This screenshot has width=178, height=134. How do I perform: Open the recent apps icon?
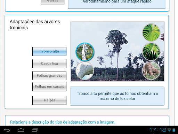click(x=35, y=130)
